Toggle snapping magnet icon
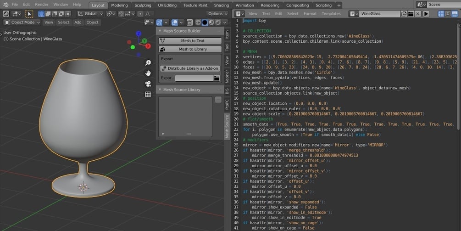 [x=121, y=14]
